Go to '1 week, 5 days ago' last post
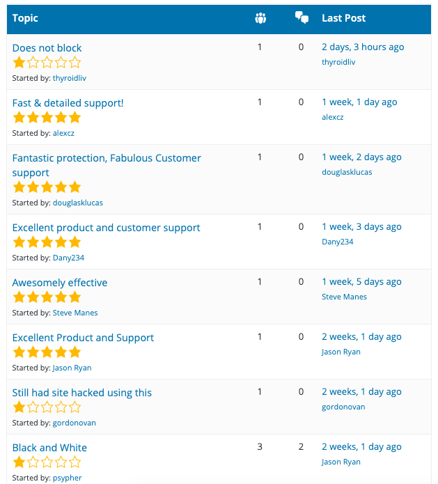Screen dimensions: 438x484 (x=362, y=282)
